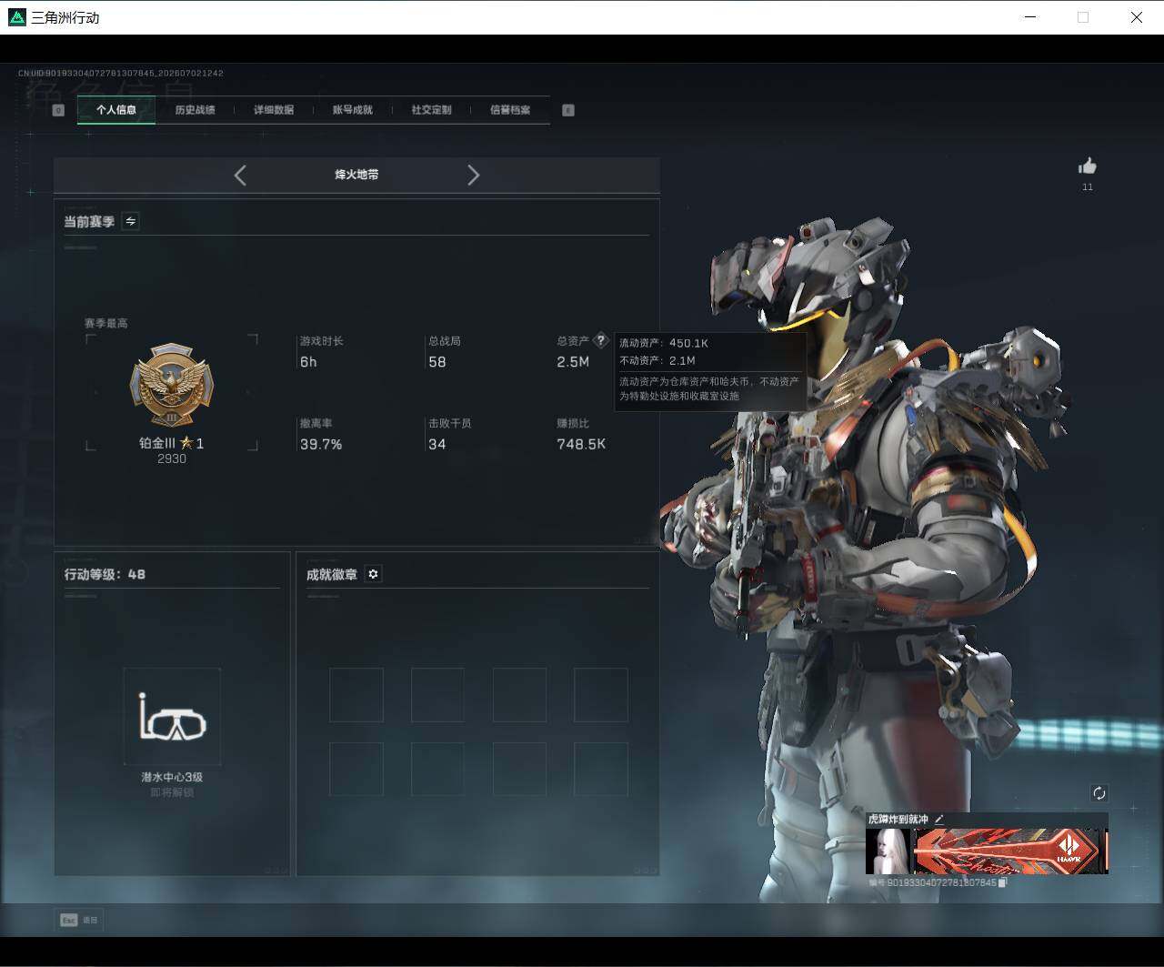Click the rank score 2930
Viewport: 1164px width, 967px height.
[172, 458]
